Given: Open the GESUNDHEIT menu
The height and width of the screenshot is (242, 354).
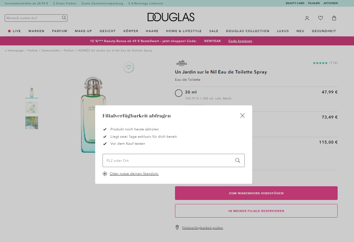Looking at the screenshot, I should pyautogui.click(x=324, y=31).
